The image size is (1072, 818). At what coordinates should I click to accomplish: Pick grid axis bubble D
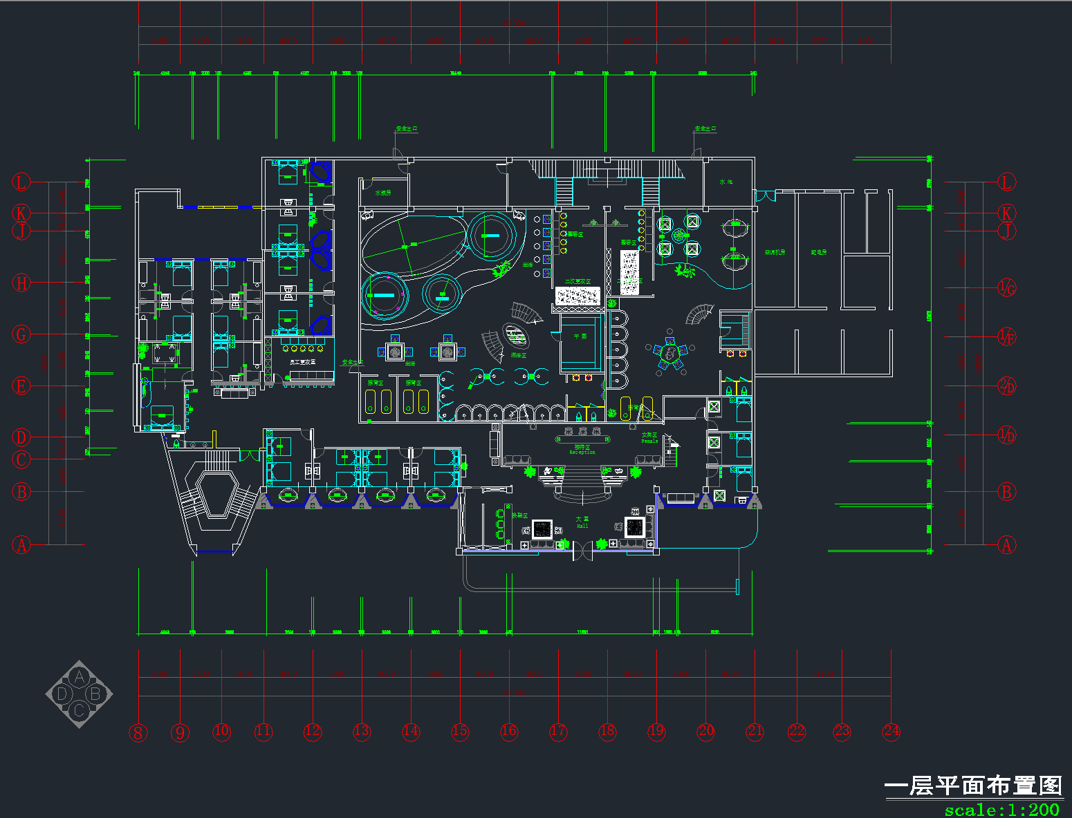pos(21,437)
